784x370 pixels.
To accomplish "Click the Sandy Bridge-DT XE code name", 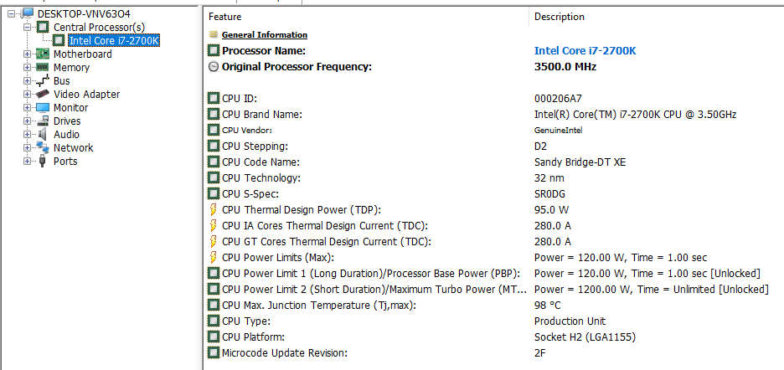I will [x=580, y=162].
